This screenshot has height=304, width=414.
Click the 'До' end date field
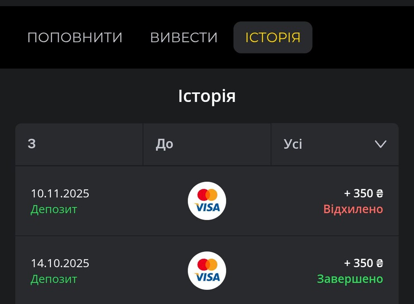207,144
